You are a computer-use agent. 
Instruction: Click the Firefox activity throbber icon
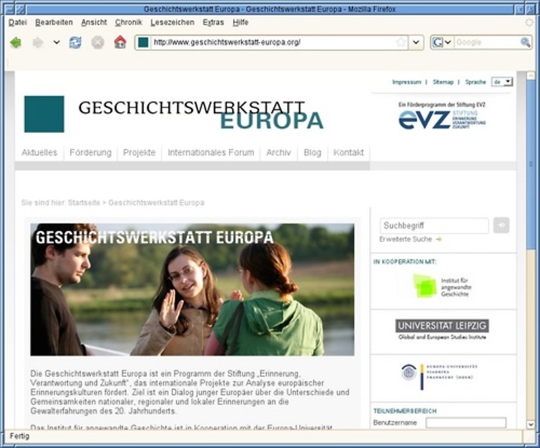click(529, 23)
